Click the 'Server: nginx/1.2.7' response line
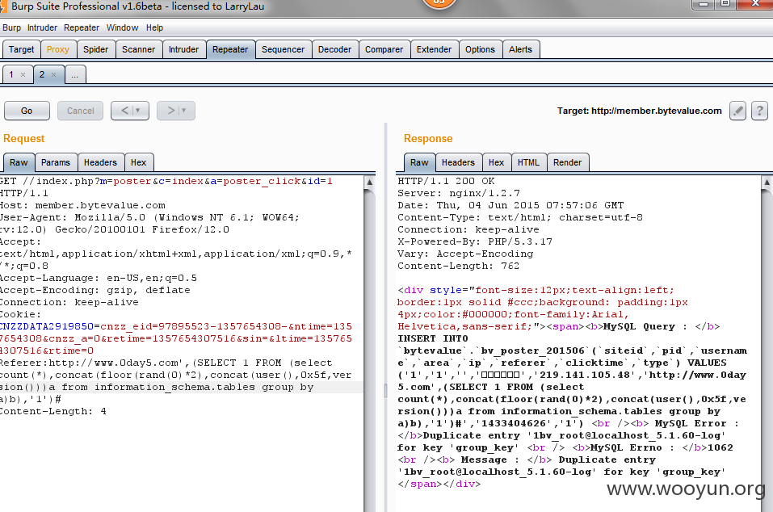This screenshot has width=773, height=512. coord(459,193)
